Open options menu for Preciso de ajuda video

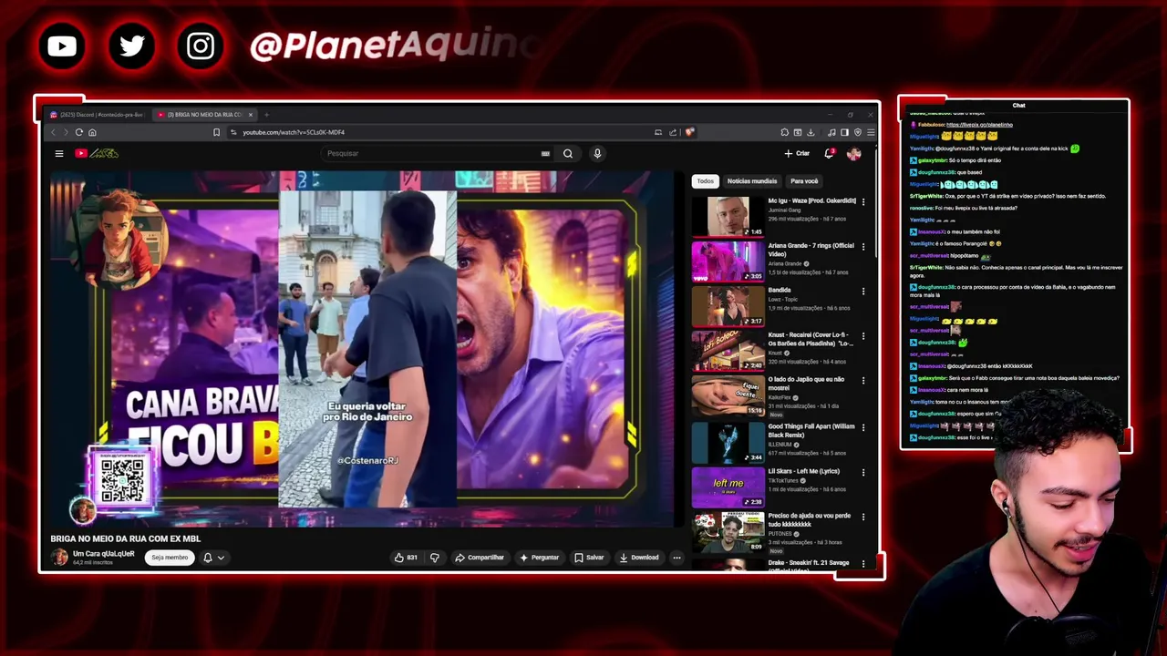(863, 517)
